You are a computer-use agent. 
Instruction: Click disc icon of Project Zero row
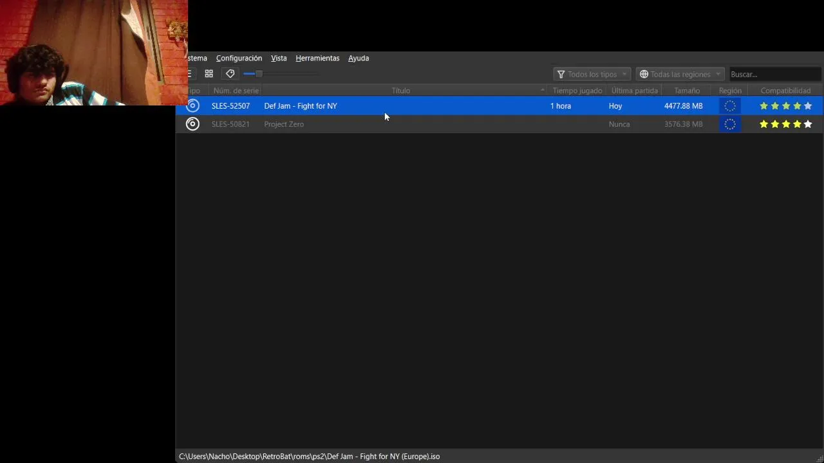192,123
